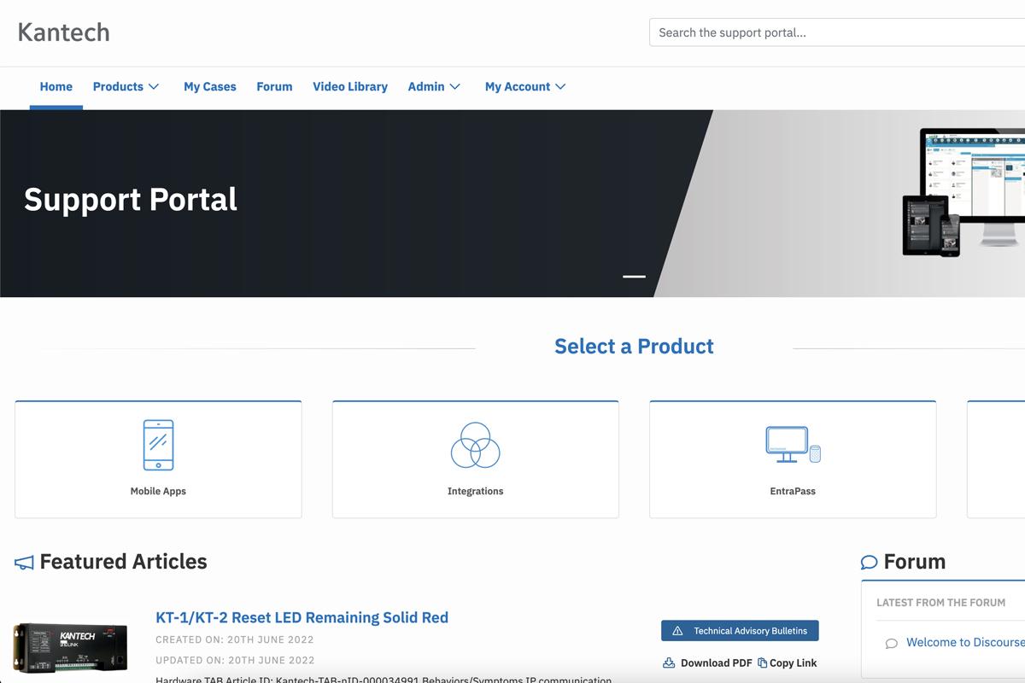Viewport: 1025px width, 683px height.
Task: Click the 'LATEST FROM THE FORUM' heading
Action: pos(940,602)
